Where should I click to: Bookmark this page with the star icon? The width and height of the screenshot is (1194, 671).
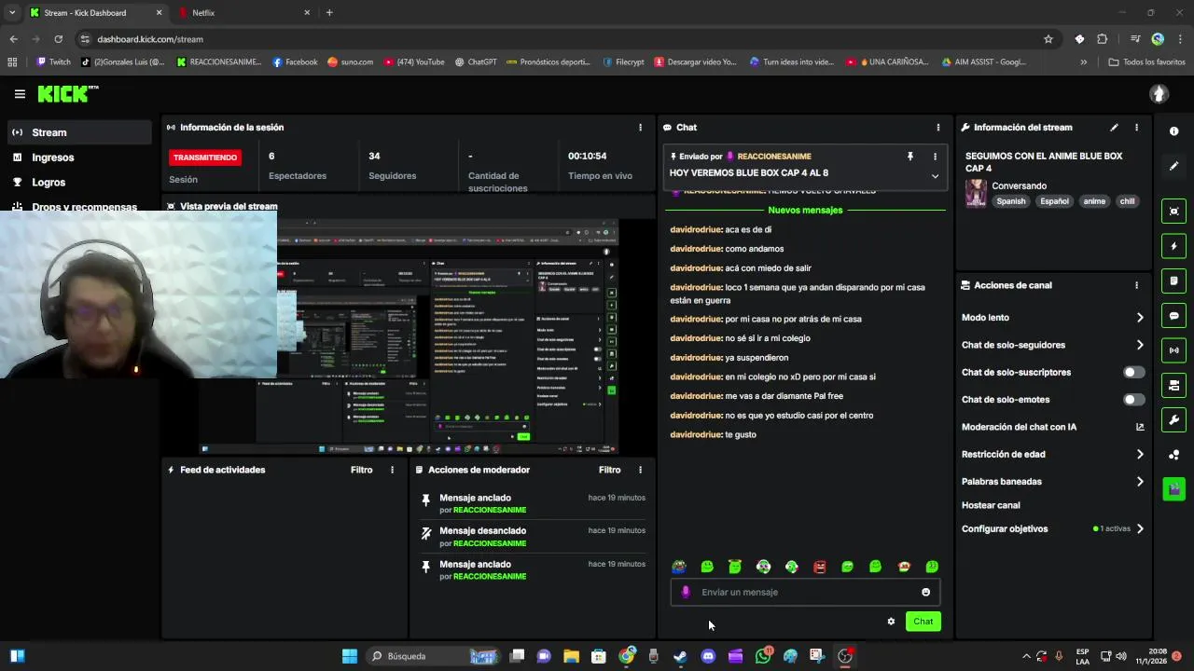1048,39
